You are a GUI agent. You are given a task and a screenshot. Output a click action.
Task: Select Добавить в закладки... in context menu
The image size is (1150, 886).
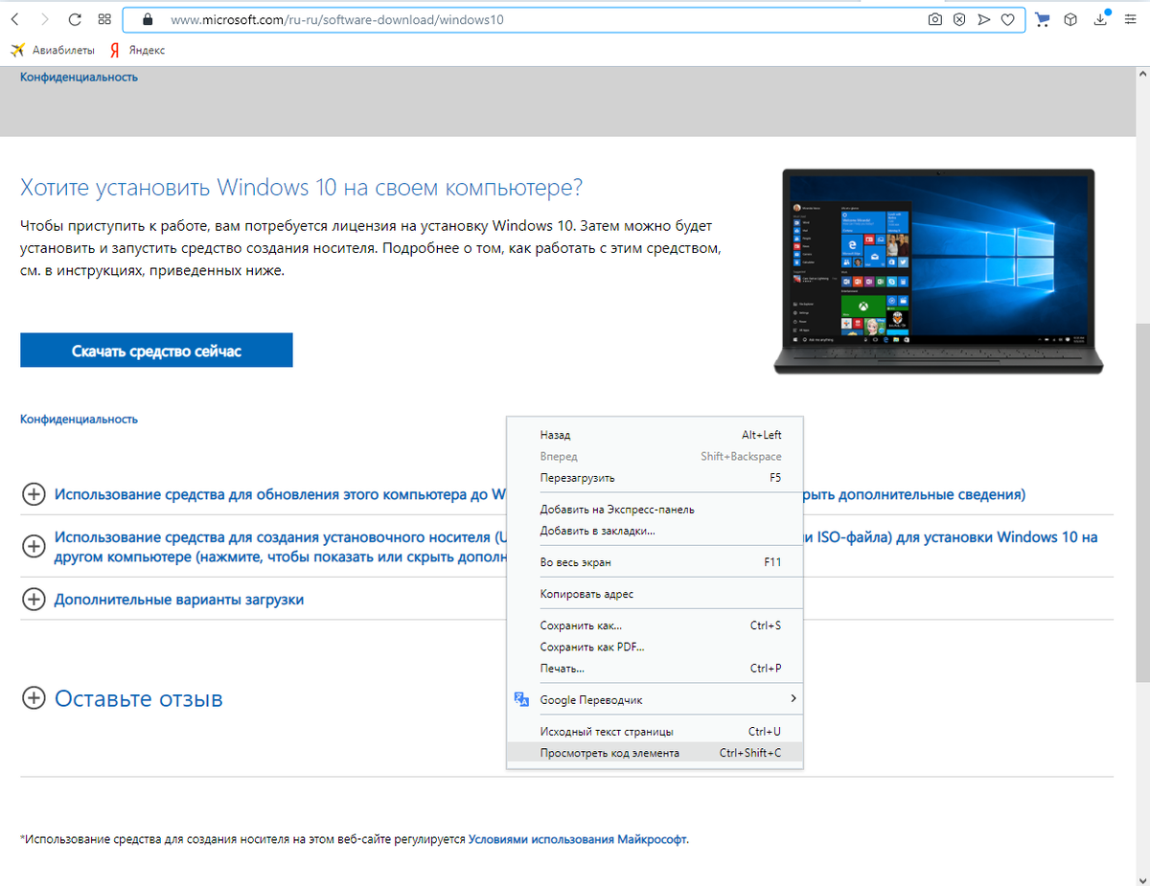click(655, 531)
